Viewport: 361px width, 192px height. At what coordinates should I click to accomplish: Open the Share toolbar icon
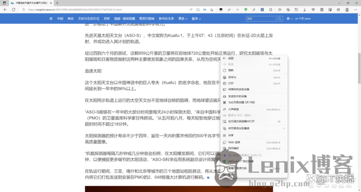point(338,10)
